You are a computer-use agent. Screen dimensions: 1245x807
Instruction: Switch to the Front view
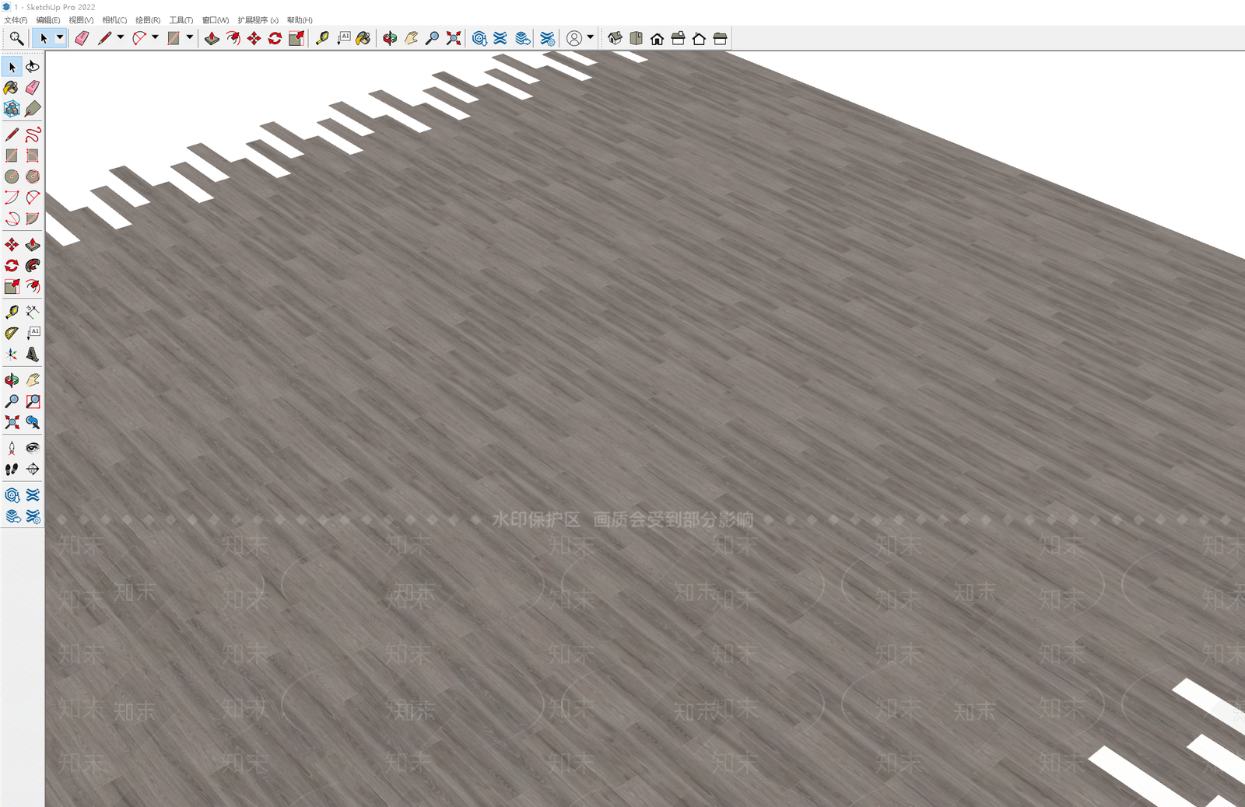[x=658, y=38]
